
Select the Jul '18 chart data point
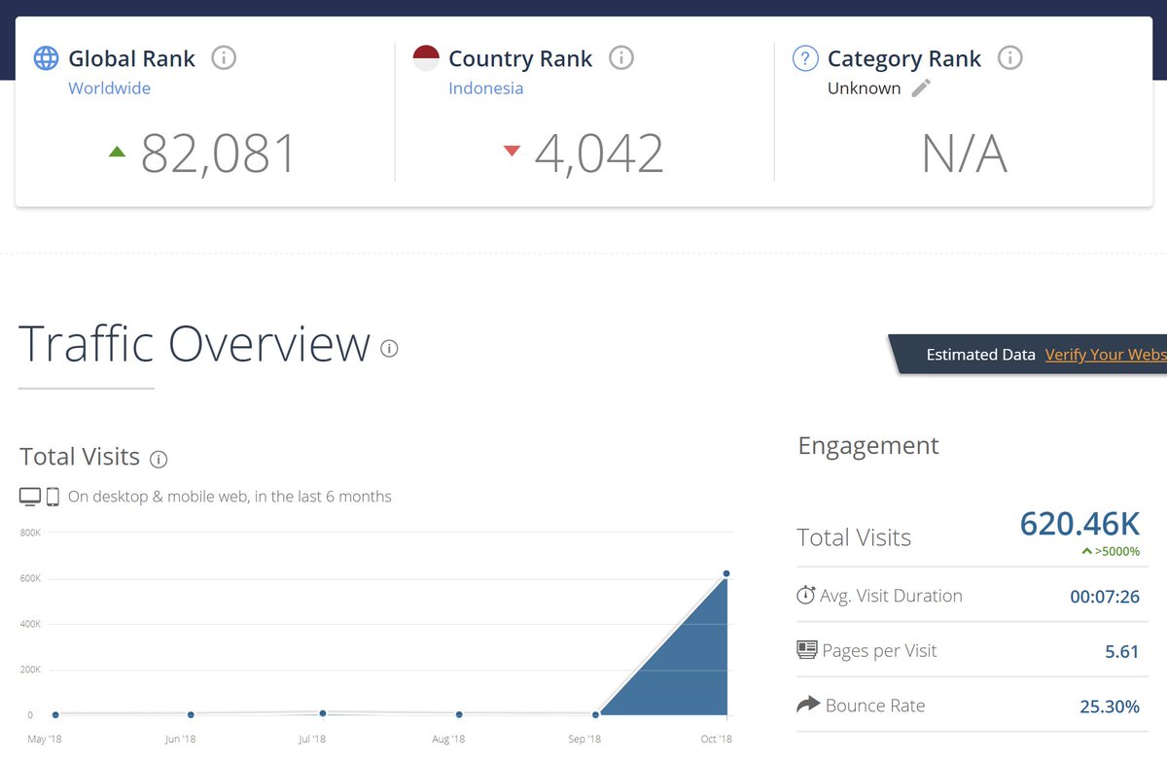pyautogui.click(x=323, y=713)
